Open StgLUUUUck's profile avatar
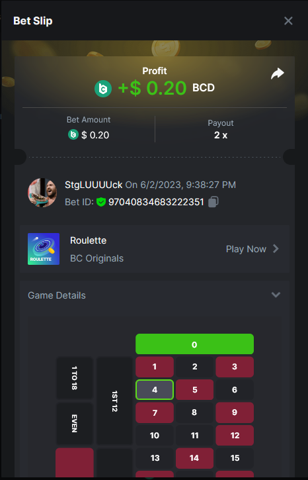 (x=42, y=193)
